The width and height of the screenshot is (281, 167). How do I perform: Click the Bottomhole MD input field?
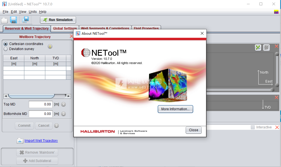41,114
